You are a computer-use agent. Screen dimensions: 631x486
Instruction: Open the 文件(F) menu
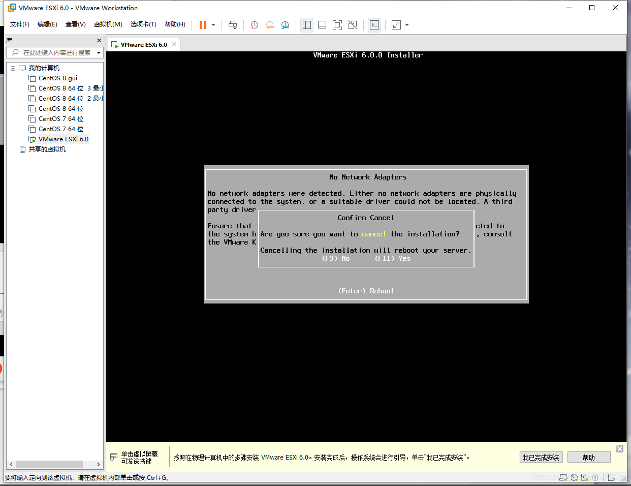20,24
